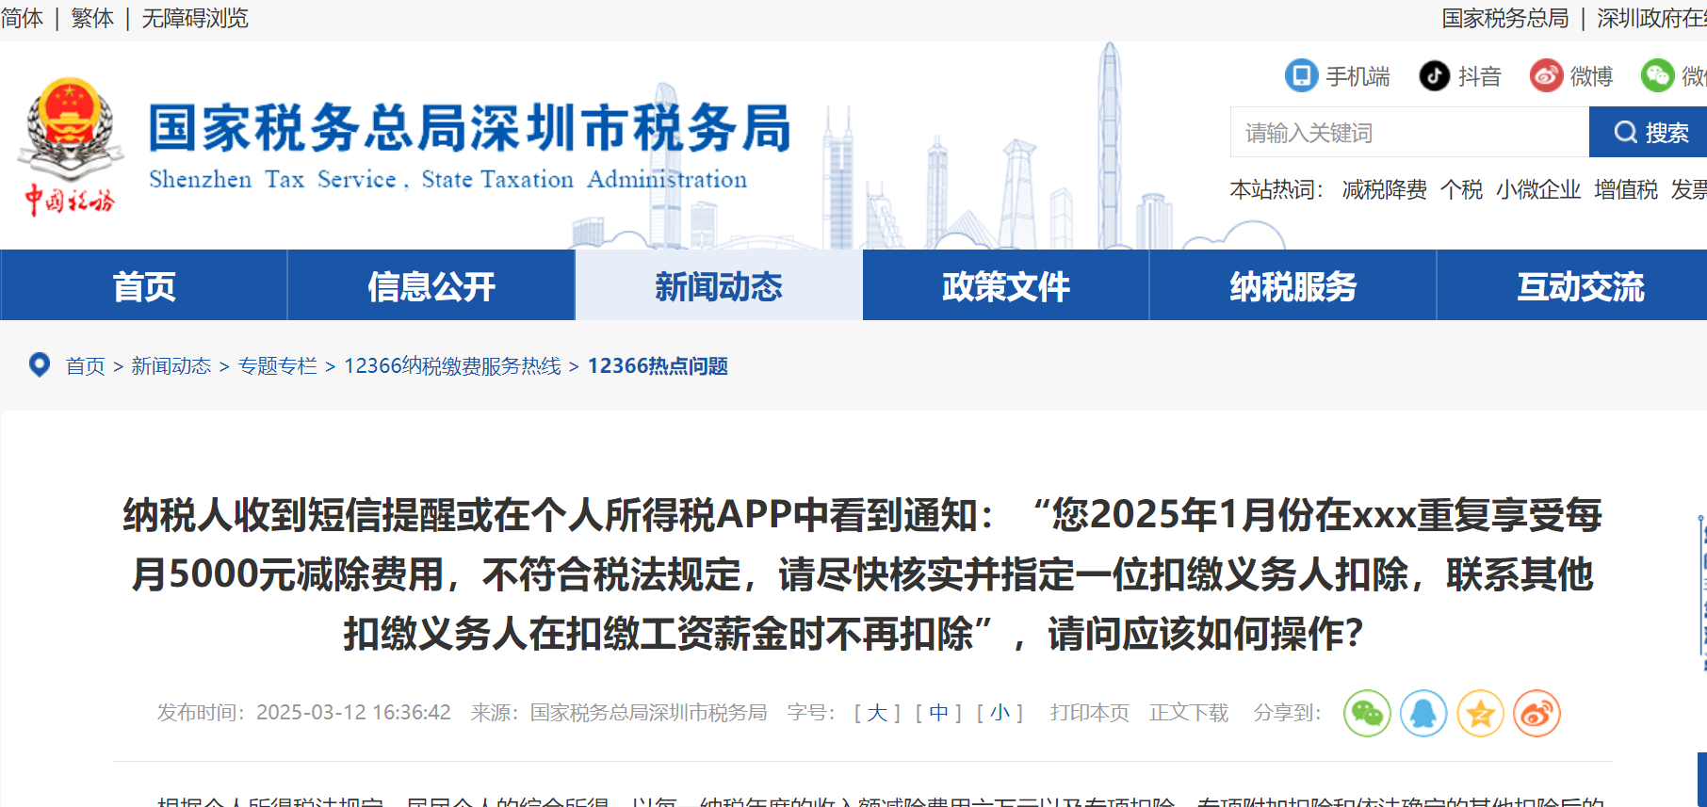Image resolution: width=1707 pixels, height=807 pixels.
Task: Open the 信息公开 navigation tab
Action: (431, 285)
